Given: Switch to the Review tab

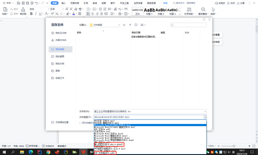Looking at the screenshot, I should 95,3.
